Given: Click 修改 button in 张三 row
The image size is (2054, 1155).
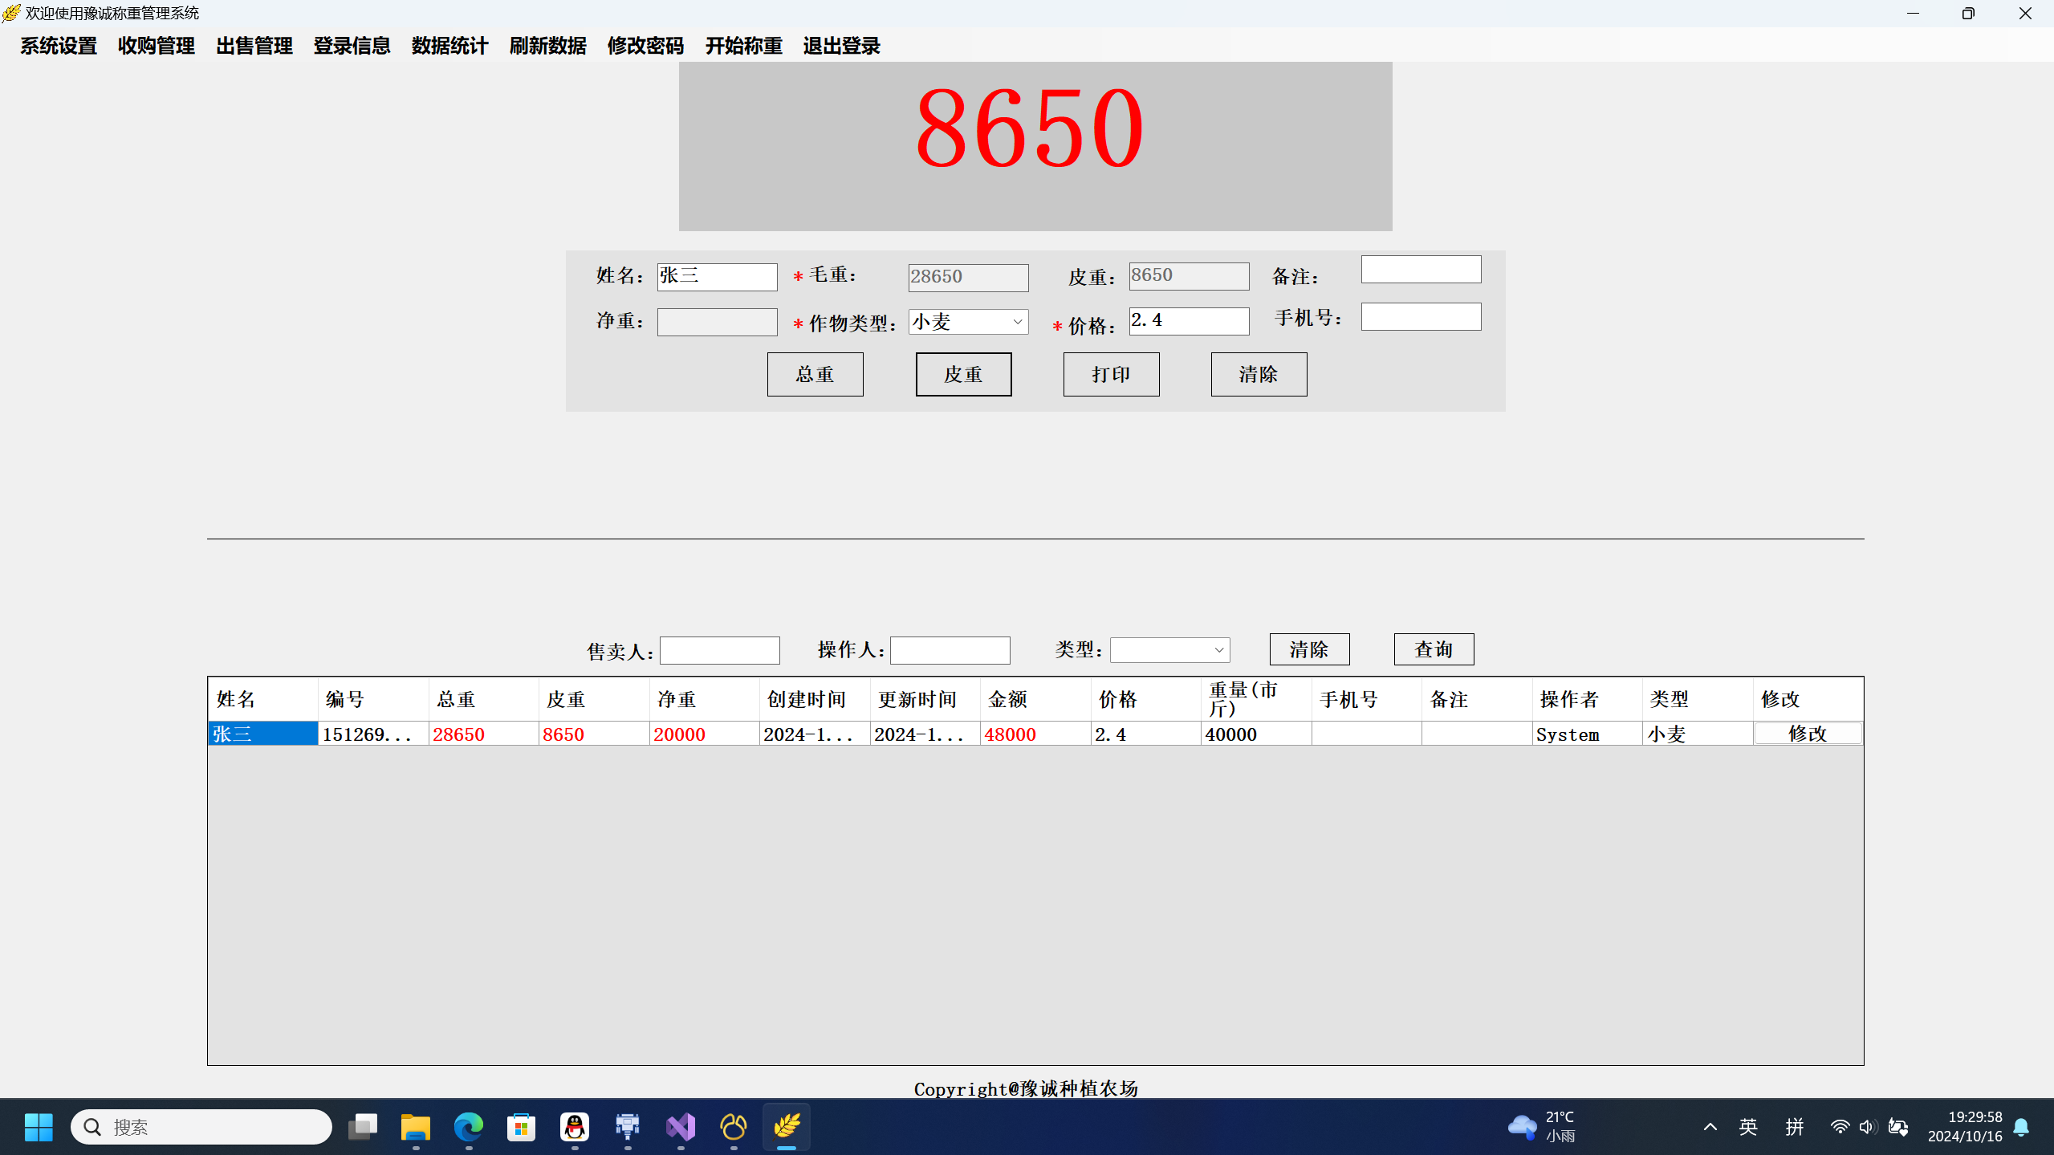Looking at the screenshot, I should 1807,734.
